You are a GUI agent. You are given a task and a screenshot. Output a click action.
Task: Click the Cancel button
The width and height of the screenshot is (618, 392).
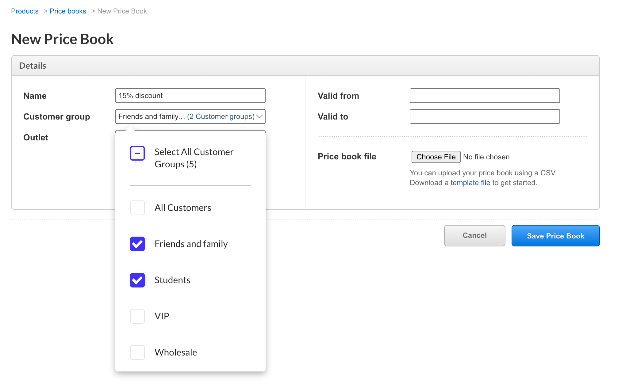click(x=474, y=235)
